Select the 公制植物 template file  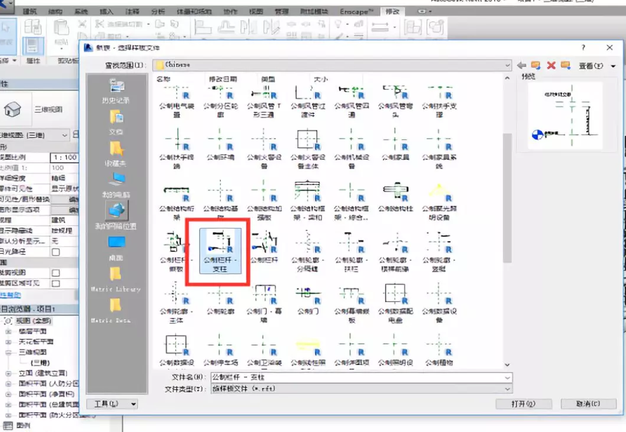(x=439, y=350)
